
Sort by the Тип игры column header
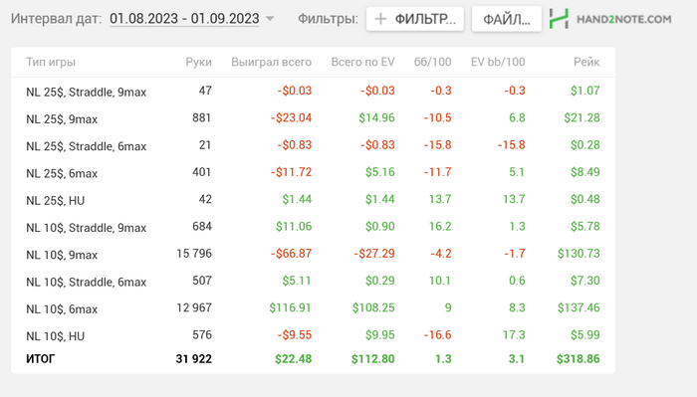(x=51, y=62)
